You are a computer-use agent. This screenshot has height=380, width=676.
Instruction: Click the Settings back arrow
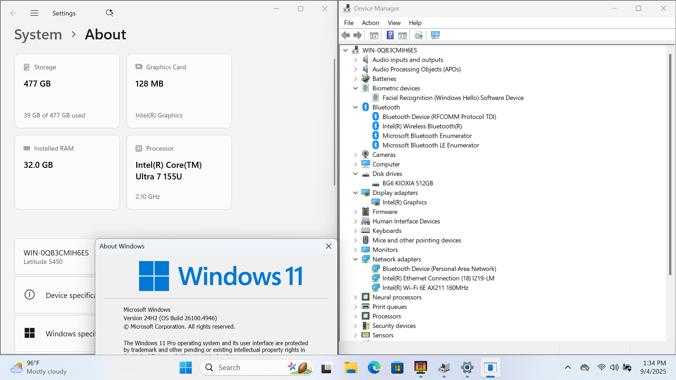pos(13,13)
